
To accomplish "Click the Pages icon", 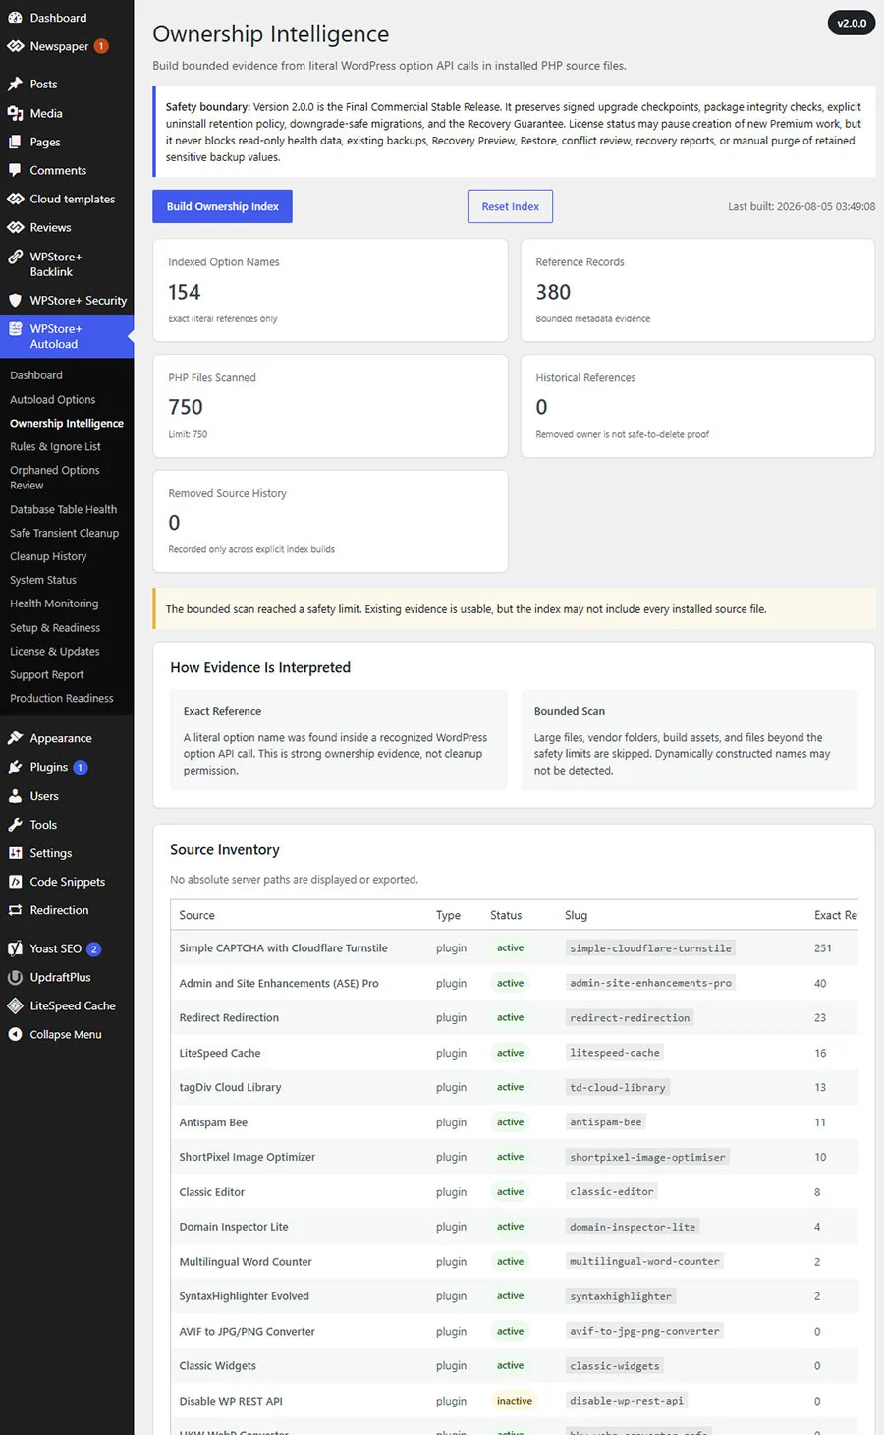I will tap(15, 142).
